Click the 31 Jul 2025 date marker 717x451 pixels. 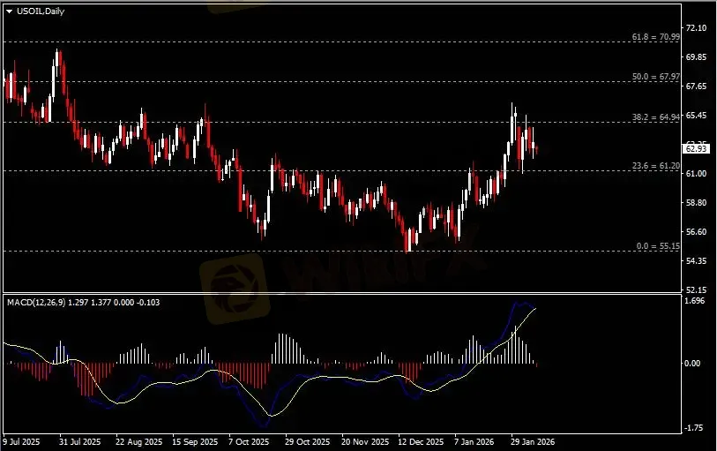(x=80, y=442)
